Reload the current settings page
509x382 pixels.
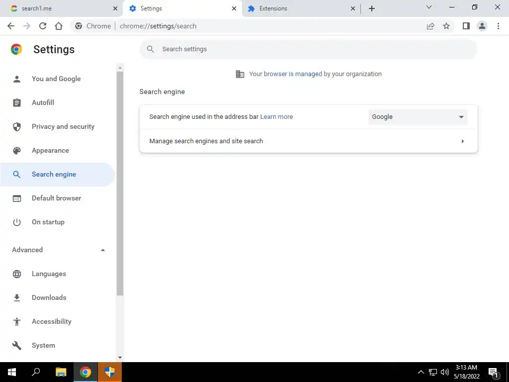tap(43, 26)
